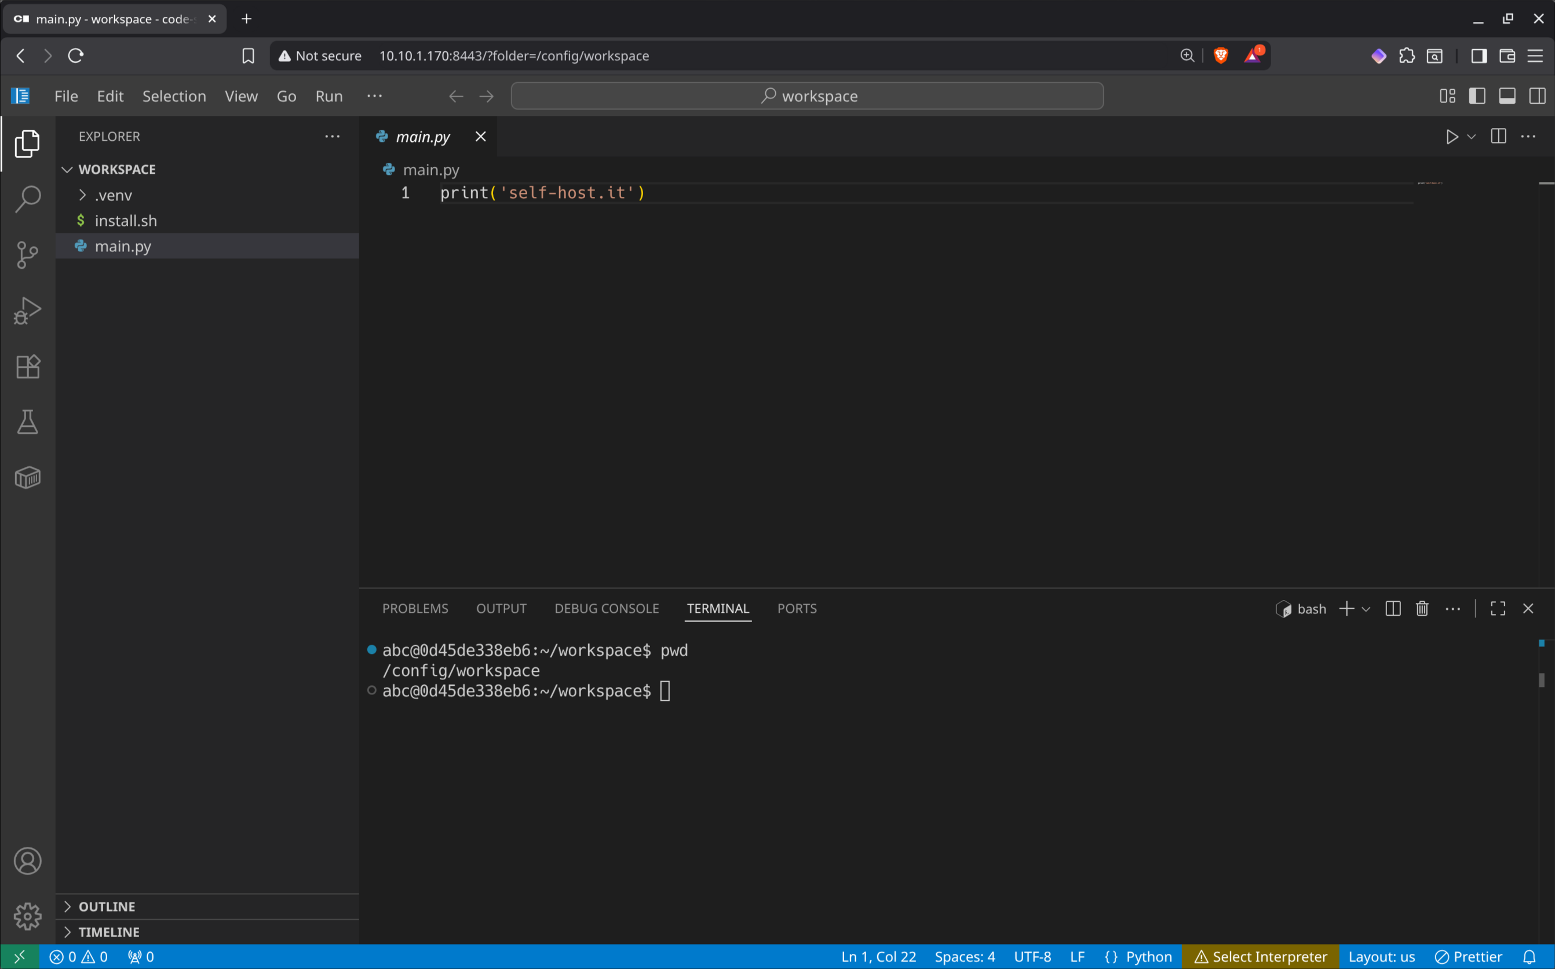Kill terminal with trash icon
The width and height of the screenshot is (1555, 969).
click(1422, 608)
